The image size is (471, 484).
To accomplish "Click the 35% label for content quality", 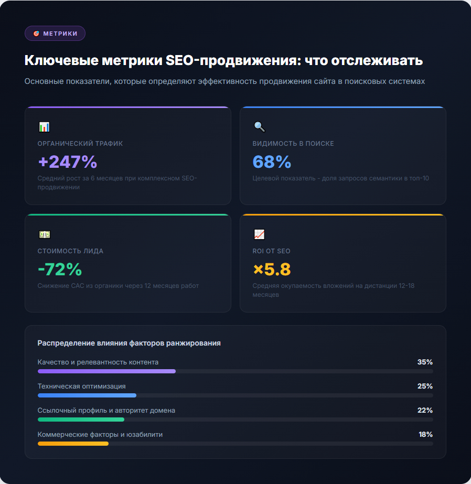I will tap(425, 362).
